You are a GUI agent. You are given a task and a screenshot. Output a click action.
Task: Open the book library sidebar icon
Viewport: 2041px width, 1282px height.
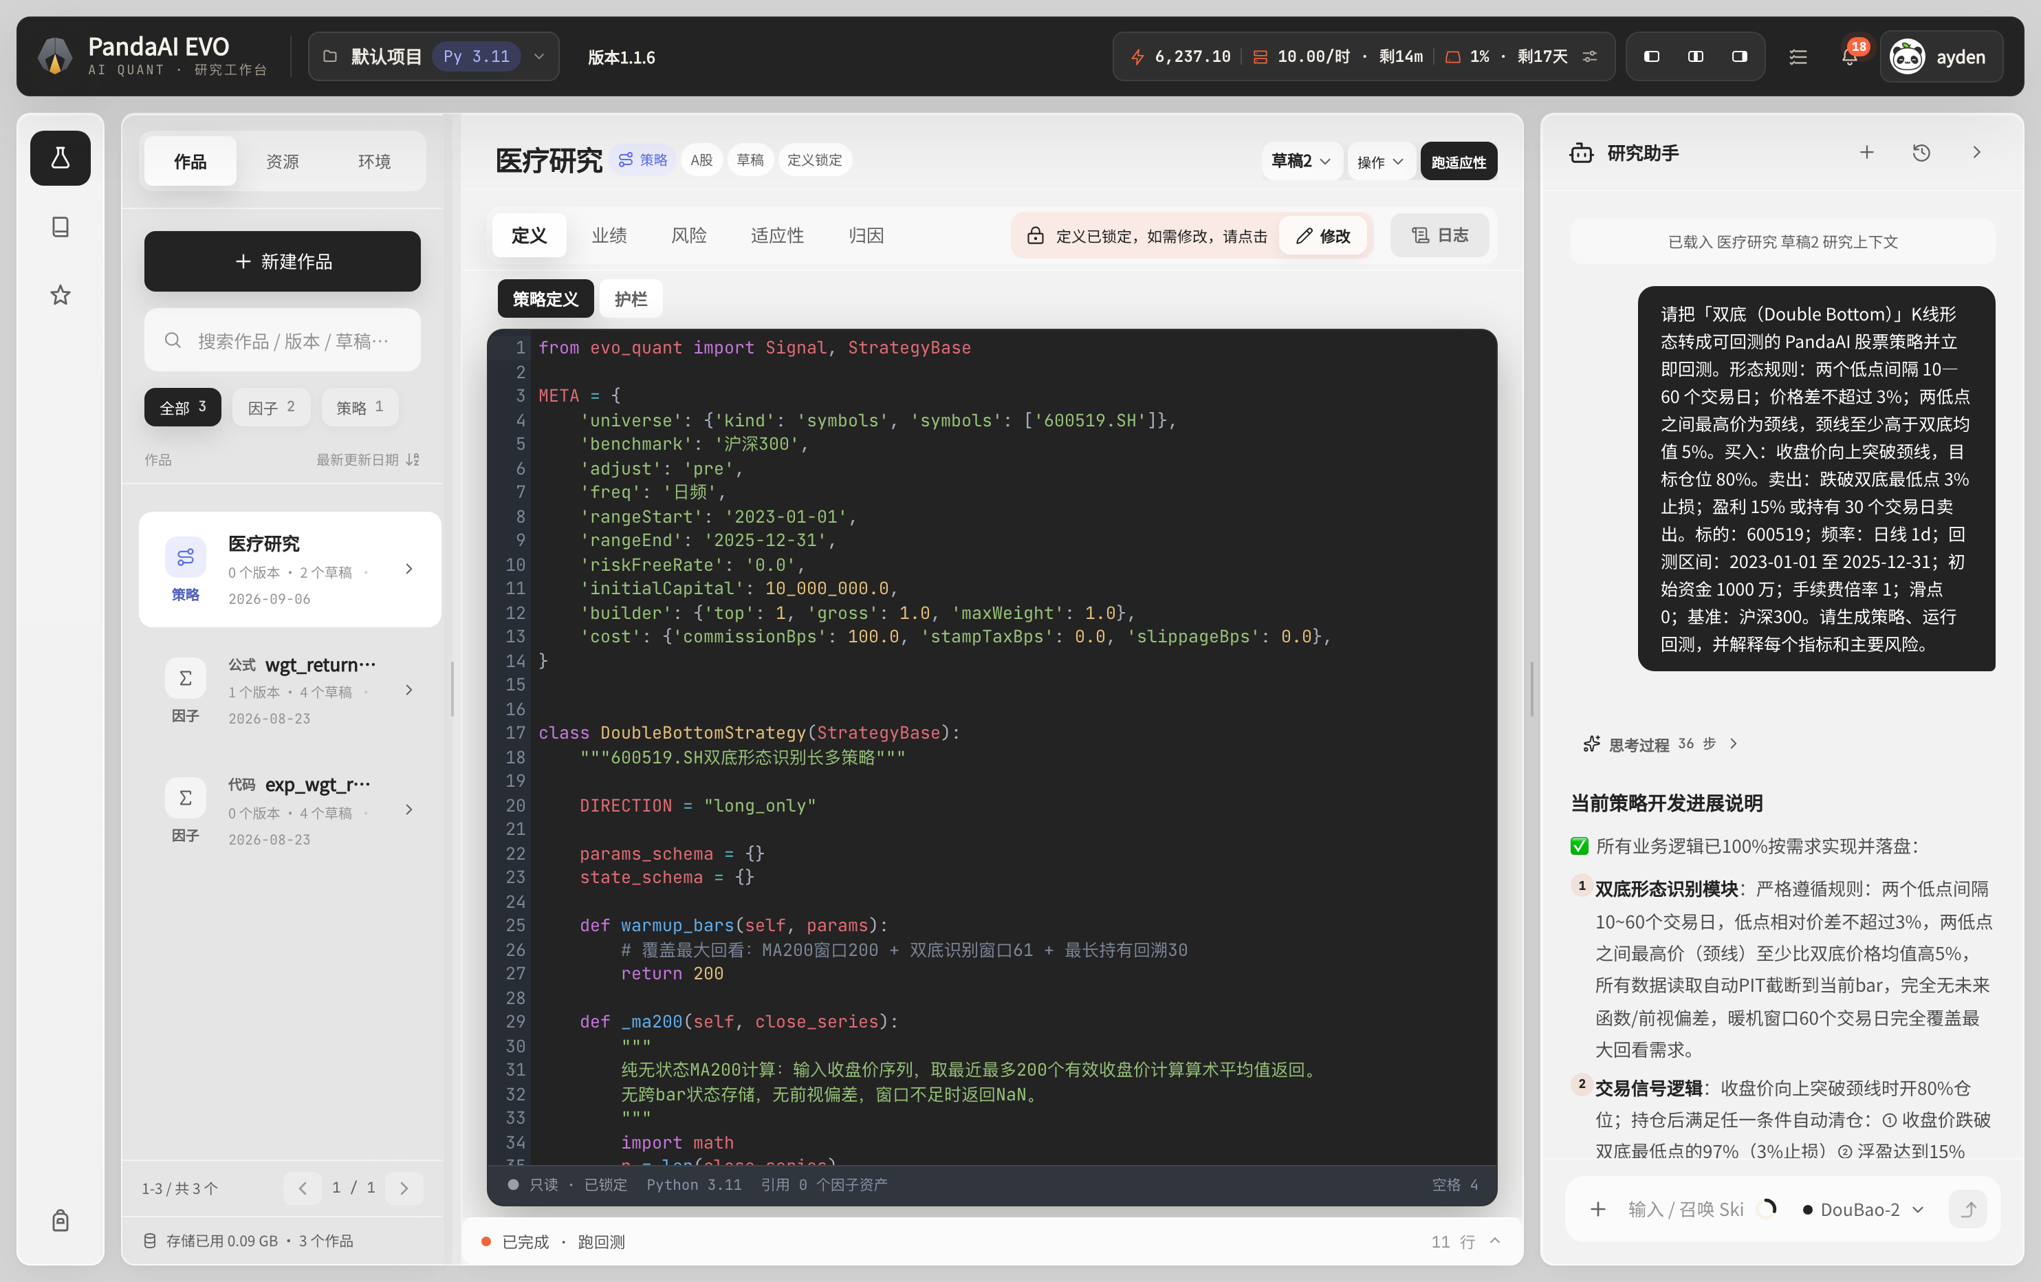click(x=61, y=226)
